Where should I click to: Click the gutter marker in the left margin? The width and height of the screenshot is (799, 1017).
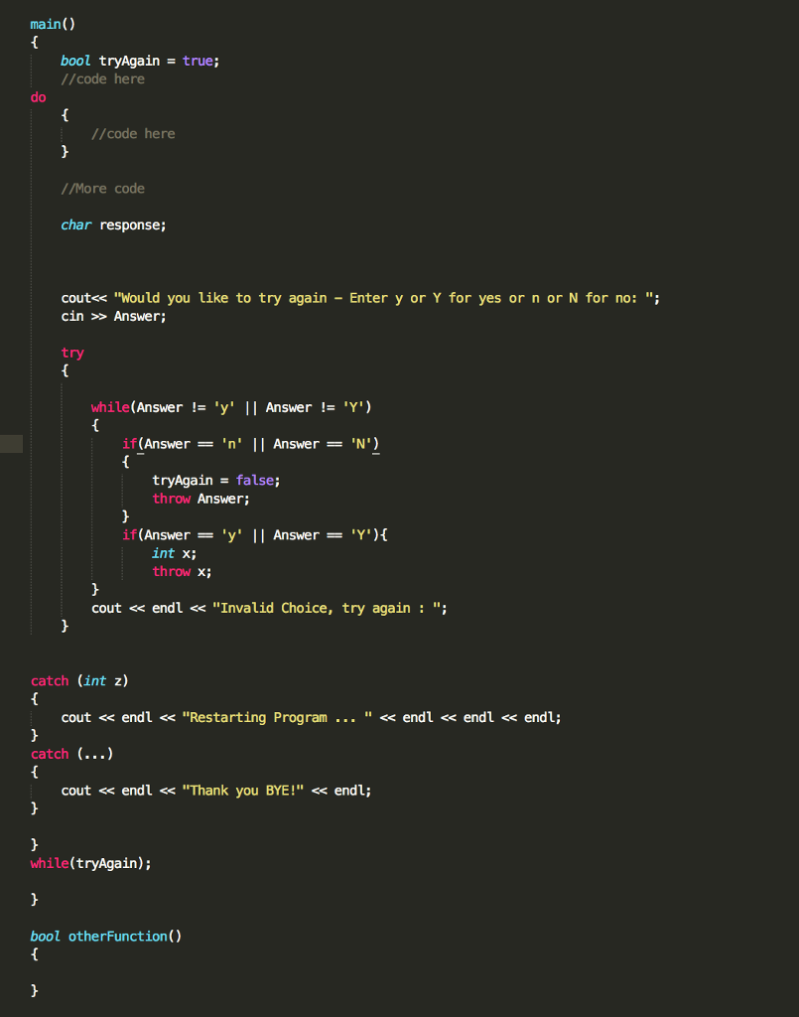[9, 444]
